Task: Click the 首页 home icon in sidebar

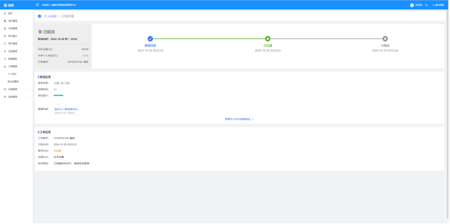Action: pos(5,12)
